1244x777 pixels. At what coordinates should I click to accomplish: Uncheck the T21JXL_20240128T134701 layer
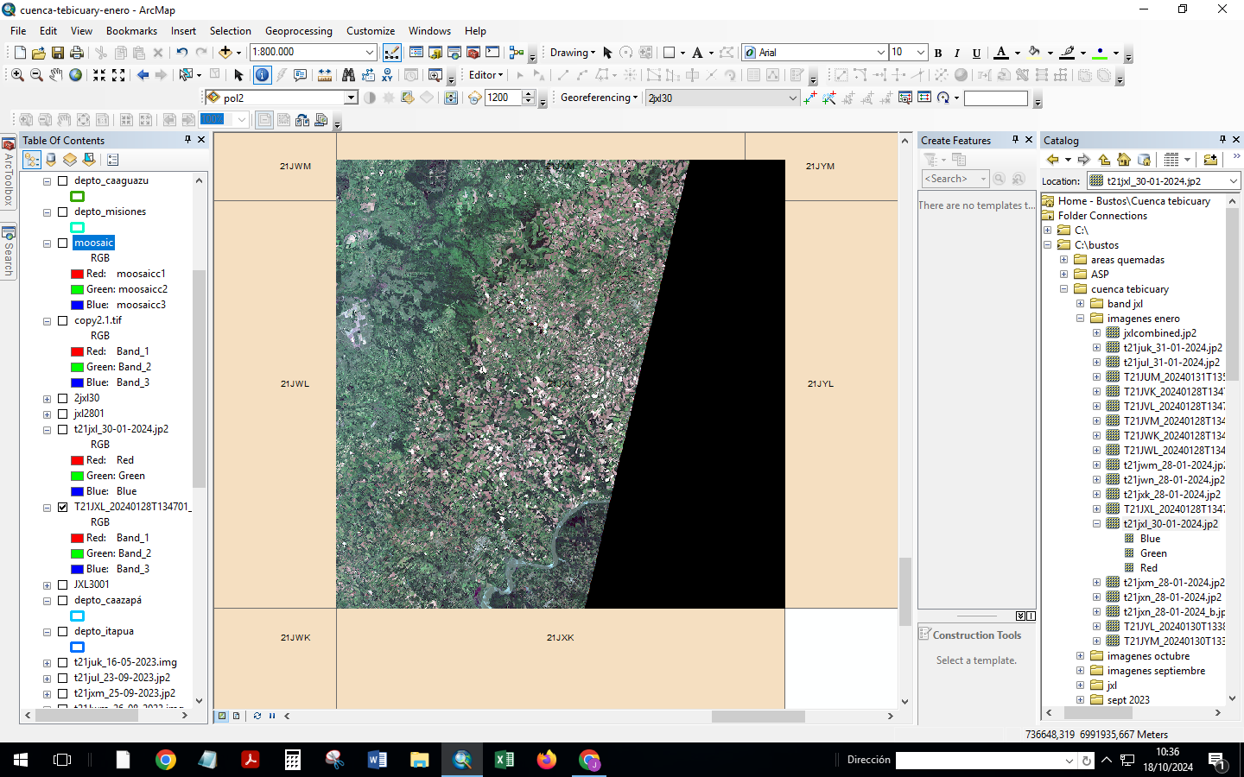point(62,508)
